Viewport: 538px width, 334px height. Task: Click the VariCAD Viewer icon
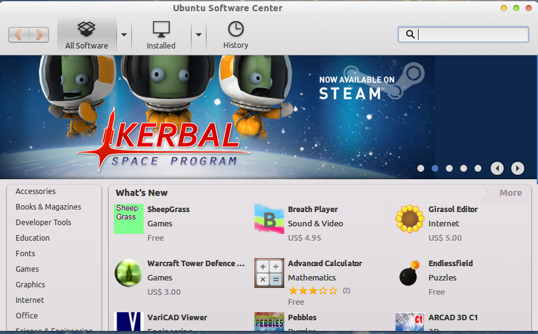point(129,322)
